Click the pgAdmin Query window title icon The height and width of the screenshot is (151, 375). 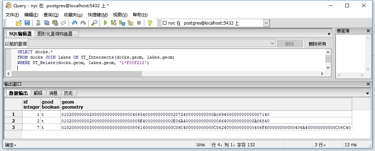9,5
